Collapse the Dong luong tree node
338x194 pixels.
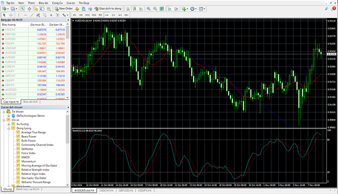(x=9, y=128)
